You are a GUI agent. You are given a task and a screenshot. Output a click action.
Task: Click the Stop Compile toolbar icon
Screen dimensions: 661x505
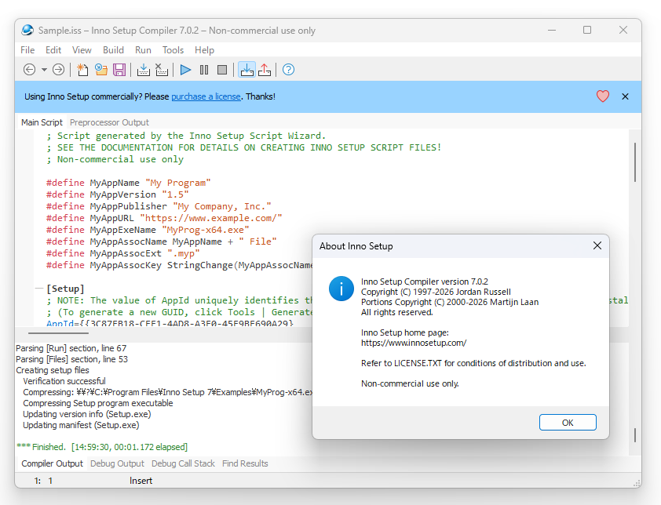[x=162, y=70]
